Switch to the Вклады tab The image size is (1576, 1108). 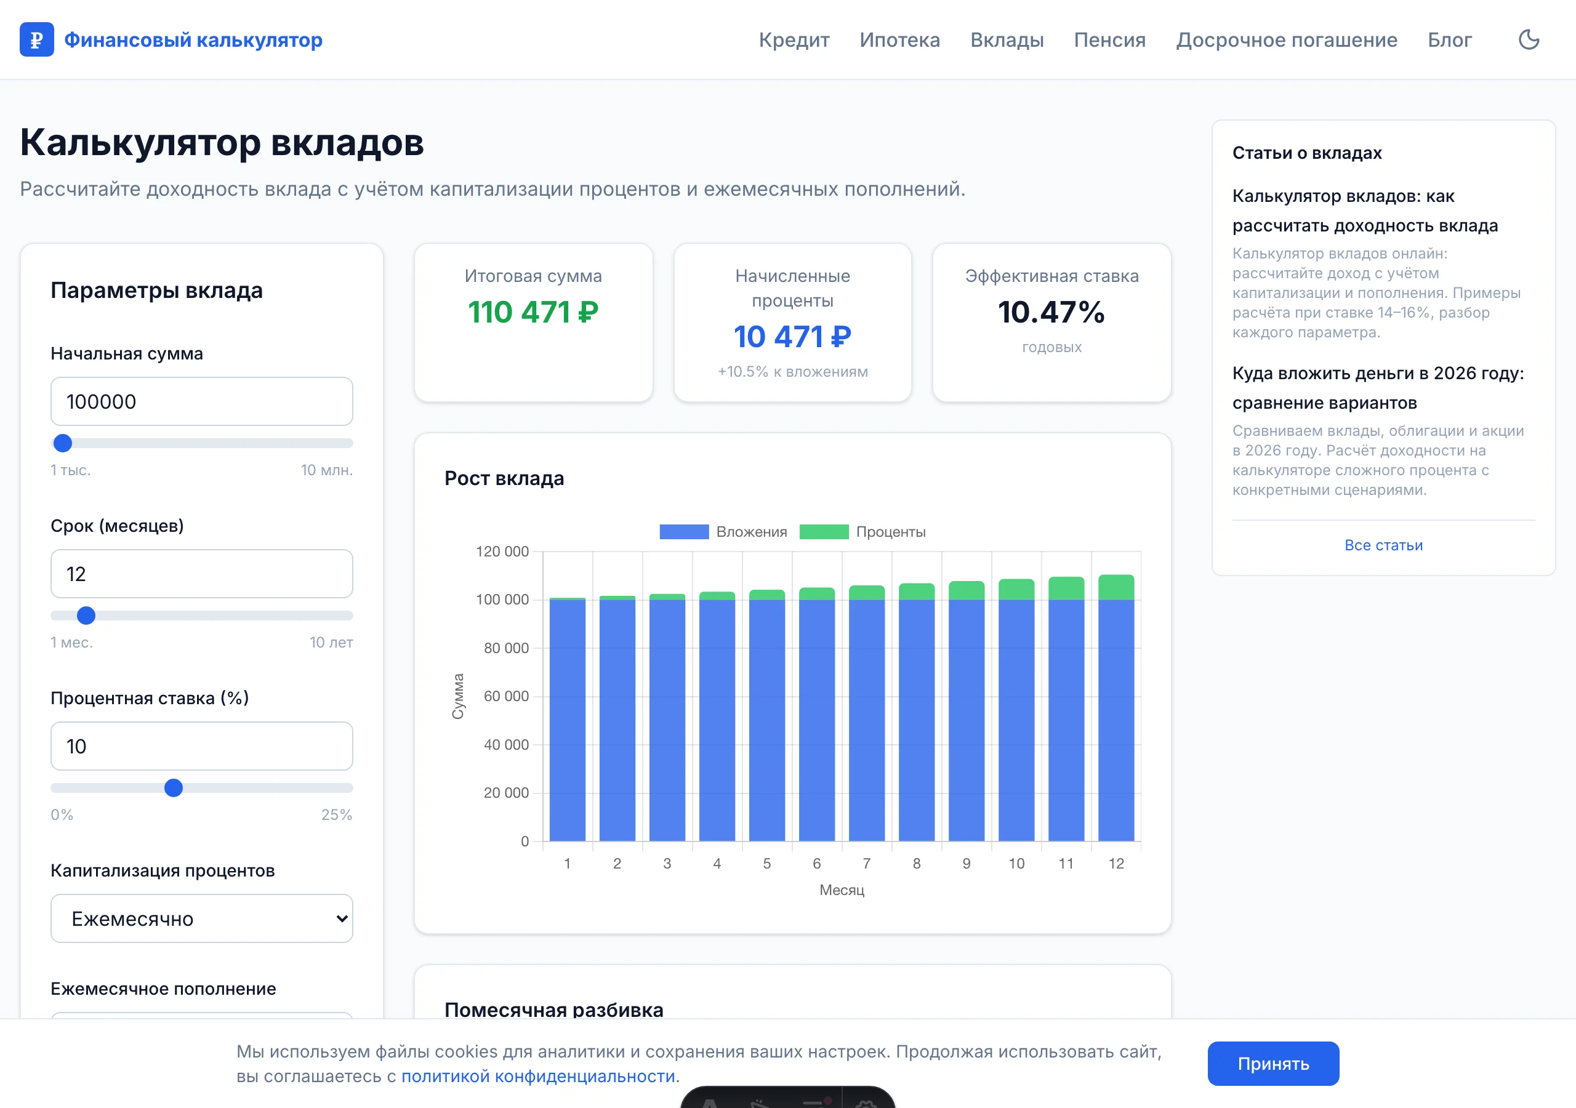1007,40
